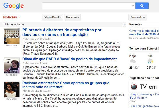
Task: Click the 'Globo.com - há 47 minutos' source line
Action: tap(37, 39)
